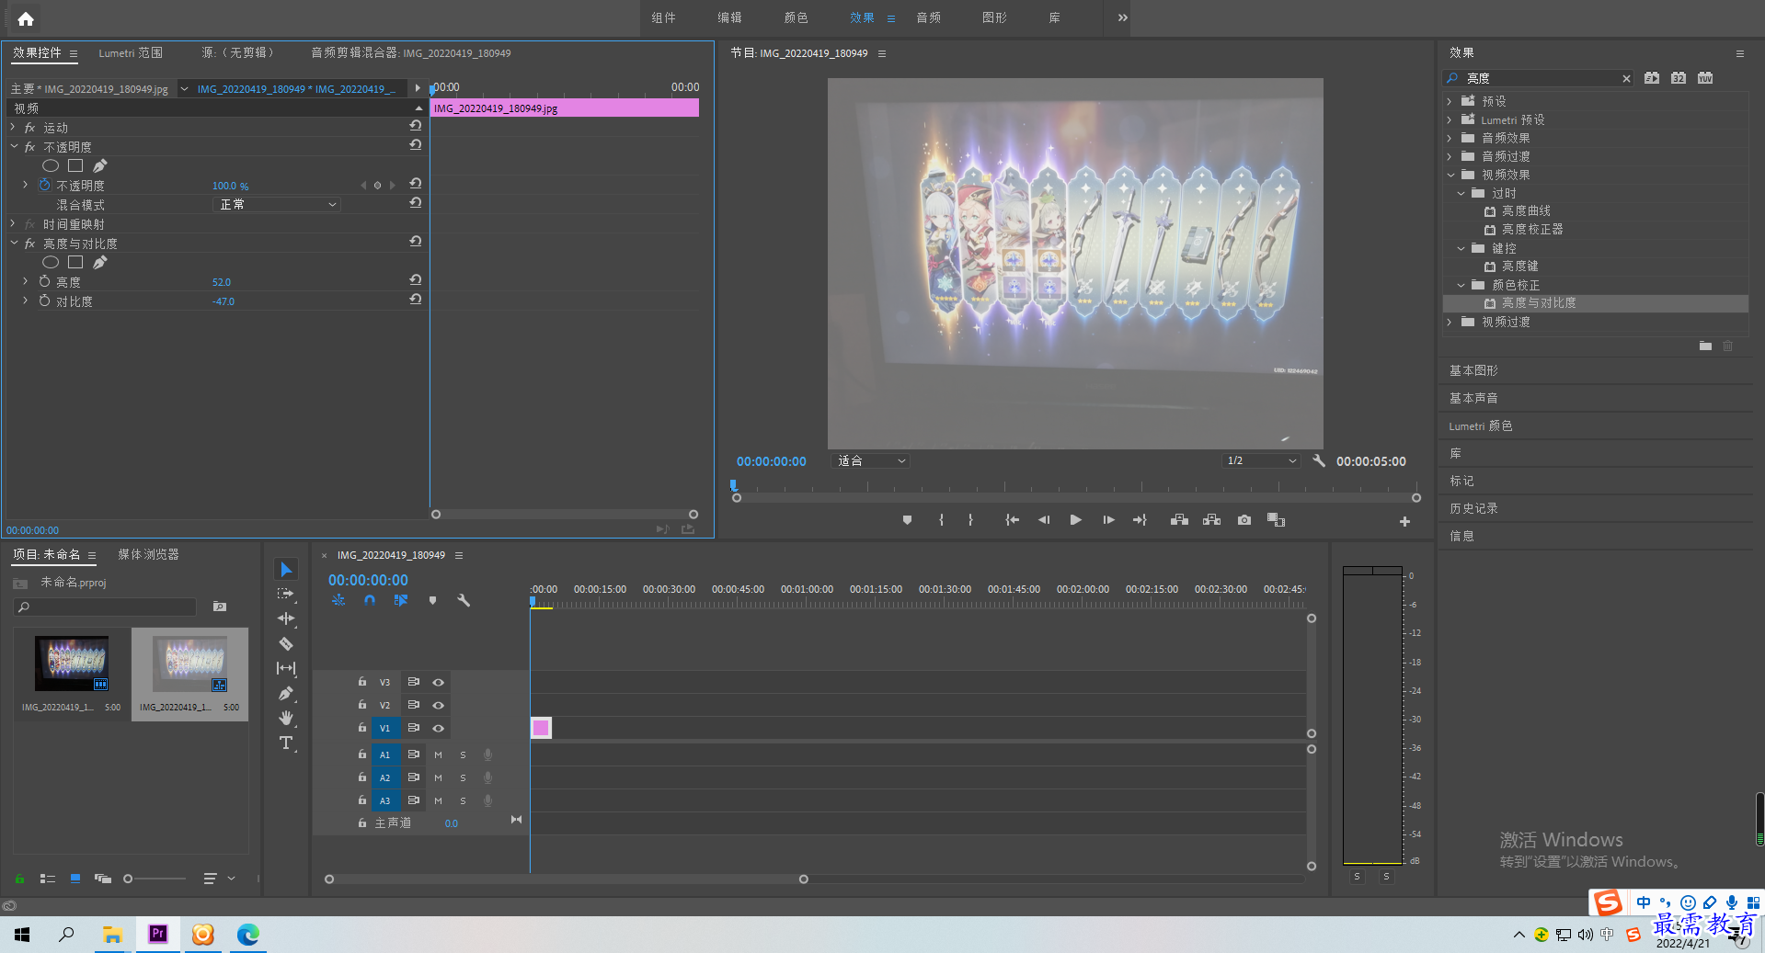Click the Lift button

click(x=1179, y=520)
